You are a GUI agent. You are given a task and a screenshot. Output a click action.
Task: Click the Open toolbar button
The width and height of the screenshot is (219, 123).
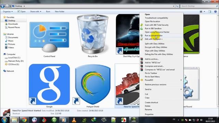coord(21,12)
